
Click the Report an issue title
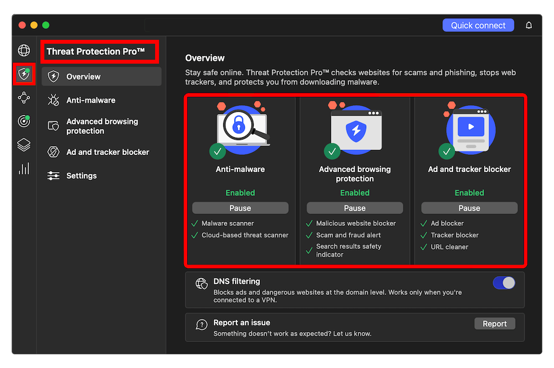242,323
